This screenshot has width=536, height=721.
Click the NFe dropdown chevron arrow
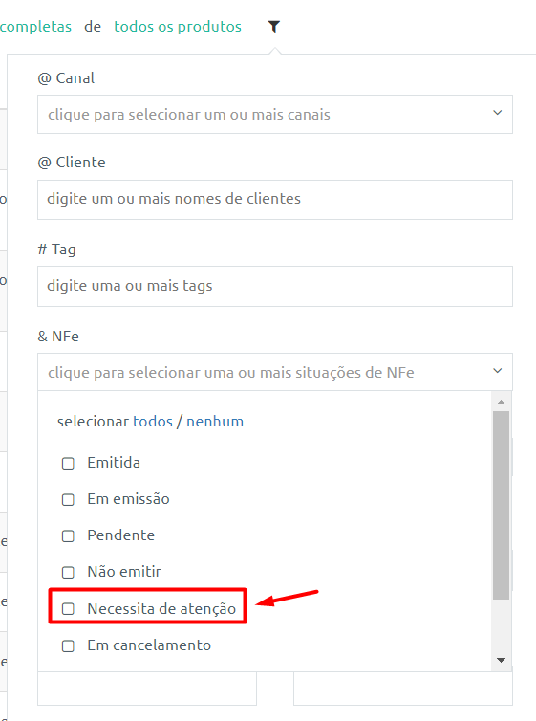(497, 371)
